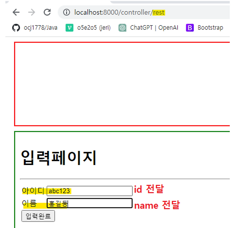
Task: Open the ocj1778/Java GitHub bookmark
Action: pos(35,28)
